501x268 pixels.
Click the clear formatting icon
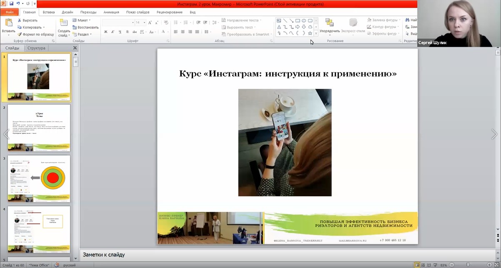click(x=166, y=23)
